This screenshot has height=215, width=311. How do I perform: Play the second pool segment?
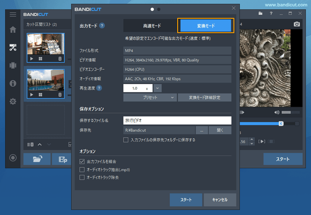pos(32,95)
